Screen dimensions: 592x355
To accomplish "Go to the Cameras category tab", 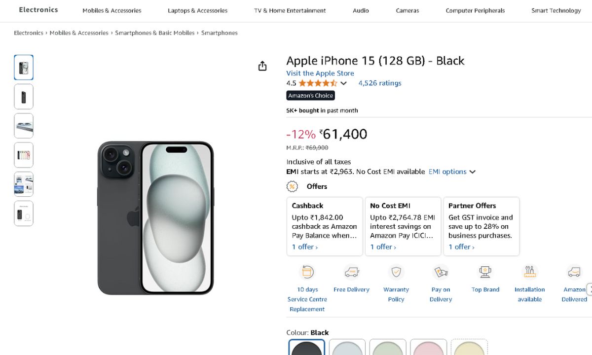I will pos(407,10).
